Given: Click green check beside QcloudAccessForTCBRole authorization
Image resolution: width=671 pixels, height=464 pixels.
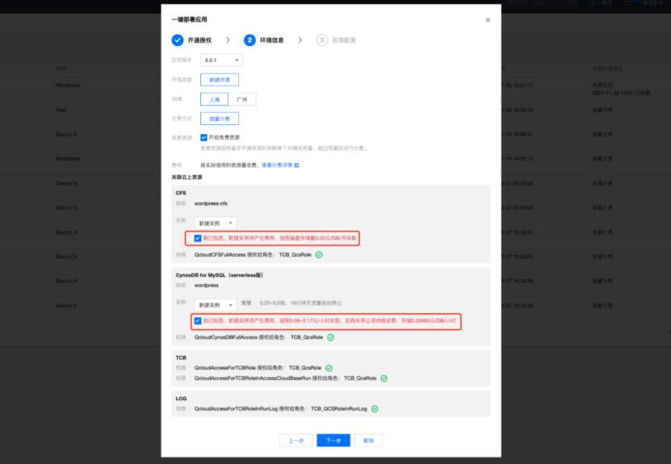Looking at the screenshot, I should (x=329, y=368).
